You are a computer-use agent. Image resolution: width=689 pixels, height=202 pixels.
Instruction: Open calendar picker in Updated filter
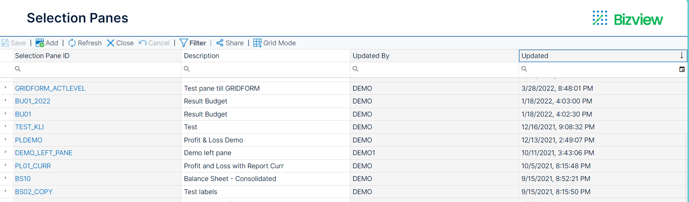(x=682, y=69)
